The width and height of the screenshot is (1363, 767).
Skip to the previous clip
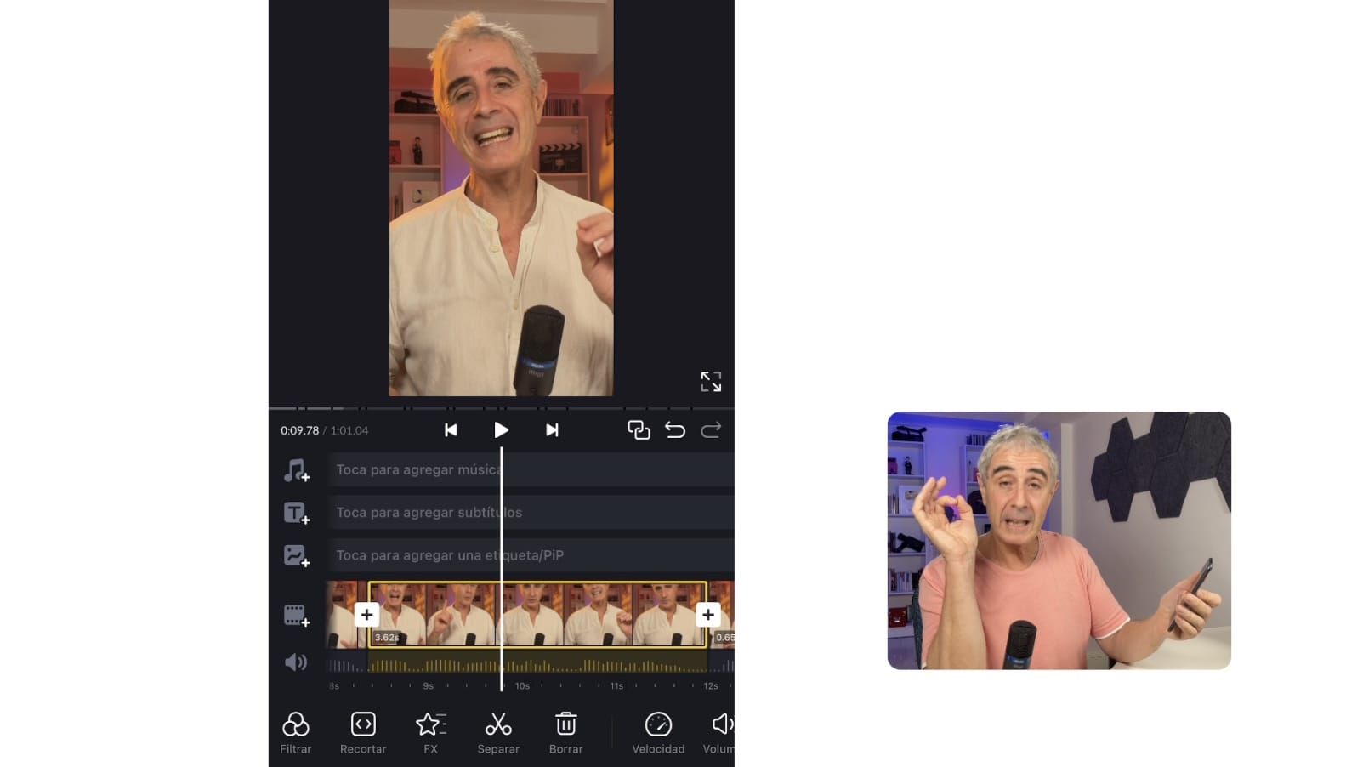tap(451, 430)
